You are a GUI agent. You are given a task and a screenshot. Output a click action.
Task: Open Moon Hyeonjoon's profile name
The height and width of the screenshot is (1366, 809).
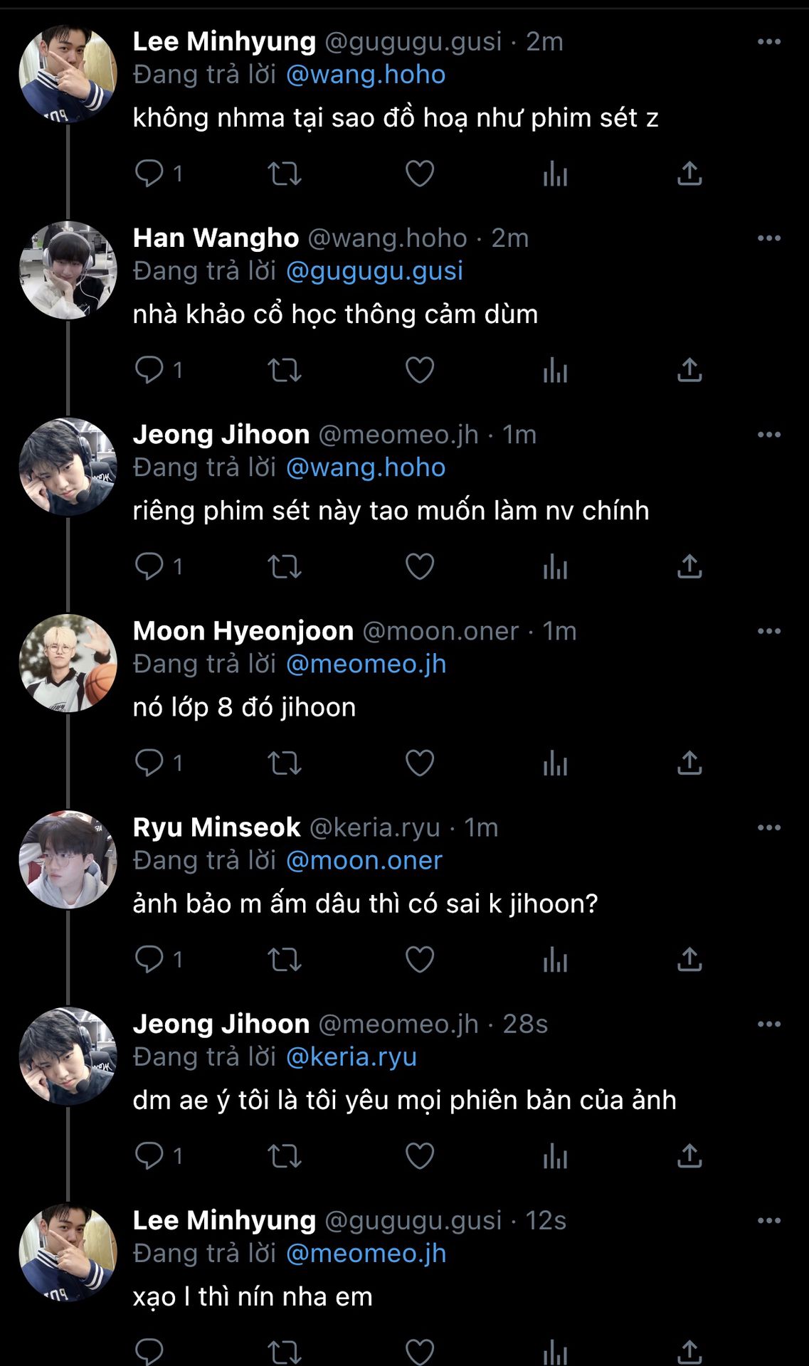click(243, 631)
